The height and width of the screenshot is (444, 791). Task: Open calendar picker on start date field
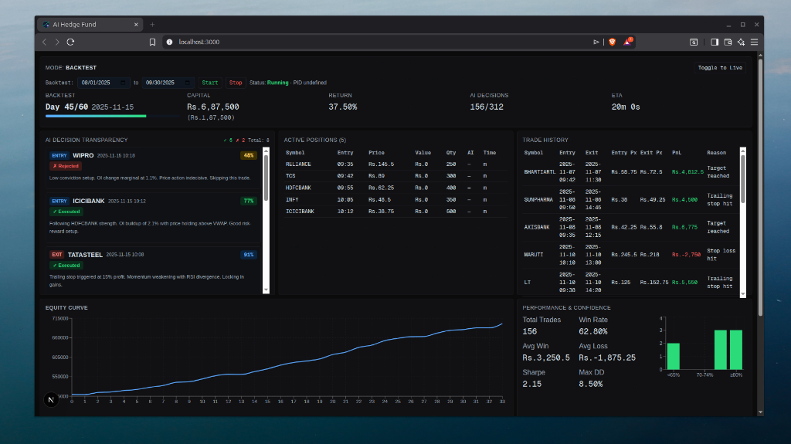[123, 83]
